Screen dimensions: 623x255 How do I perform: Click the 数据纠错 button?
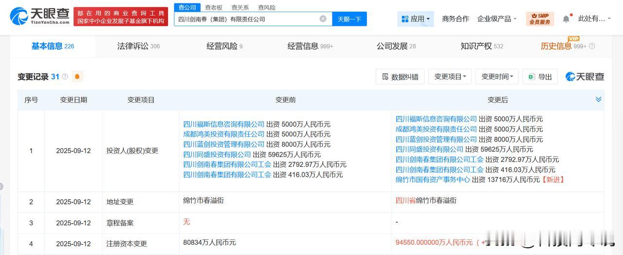[x=400, y=77]
